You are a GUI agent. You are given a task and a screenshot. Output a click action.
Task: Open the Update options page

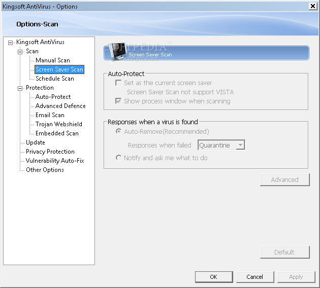(36, 142)
